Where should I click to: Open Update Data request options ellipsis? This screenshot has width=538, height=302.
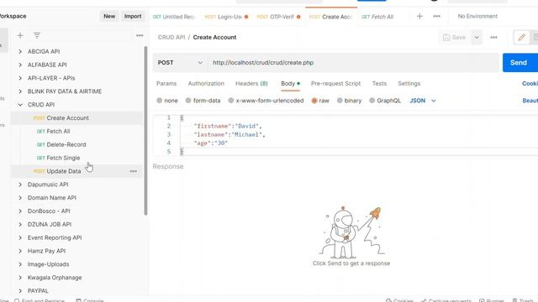coord(133,171)
